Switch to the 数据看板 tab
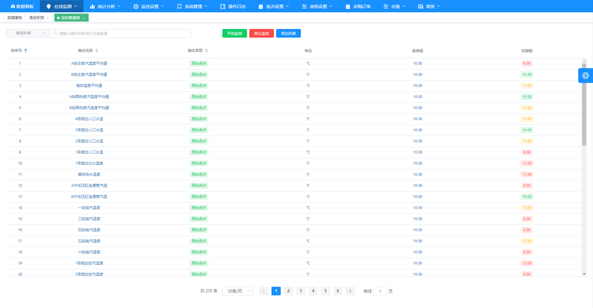This screenshot has width=593, height=308. 14,18
